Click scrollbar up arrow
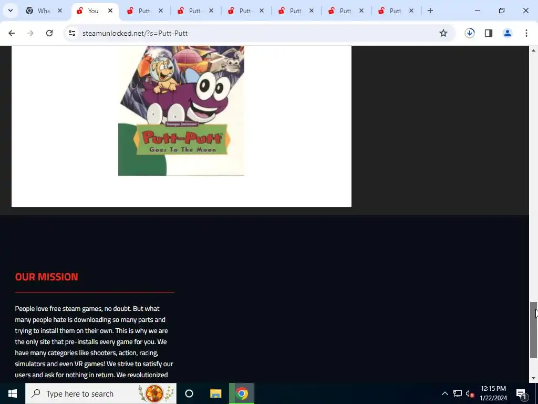The width and height of the screenshot is (538, 404). coord(534,50)
